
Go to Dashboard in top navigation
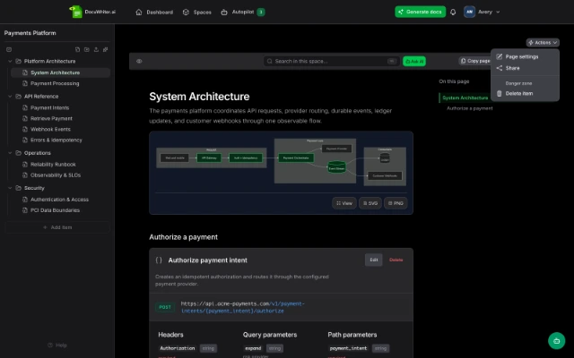click(154, 12)
